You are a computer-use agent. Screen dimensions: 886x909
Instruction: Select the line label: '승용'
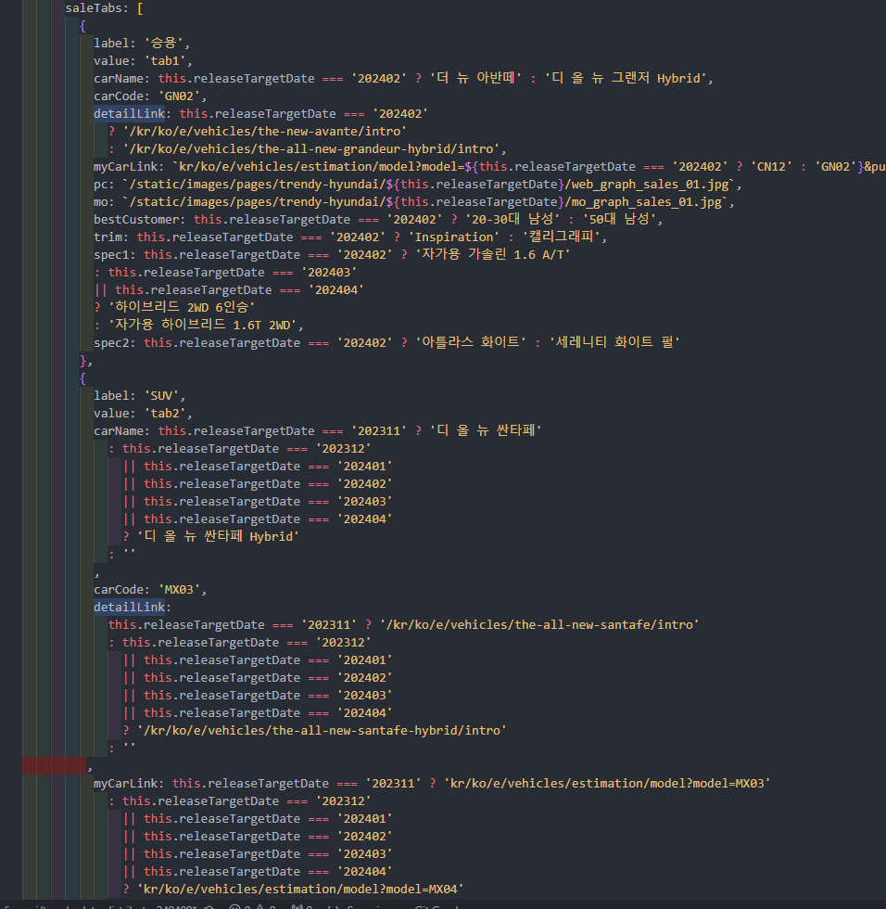pyautogui.click(x=141, y=43)
